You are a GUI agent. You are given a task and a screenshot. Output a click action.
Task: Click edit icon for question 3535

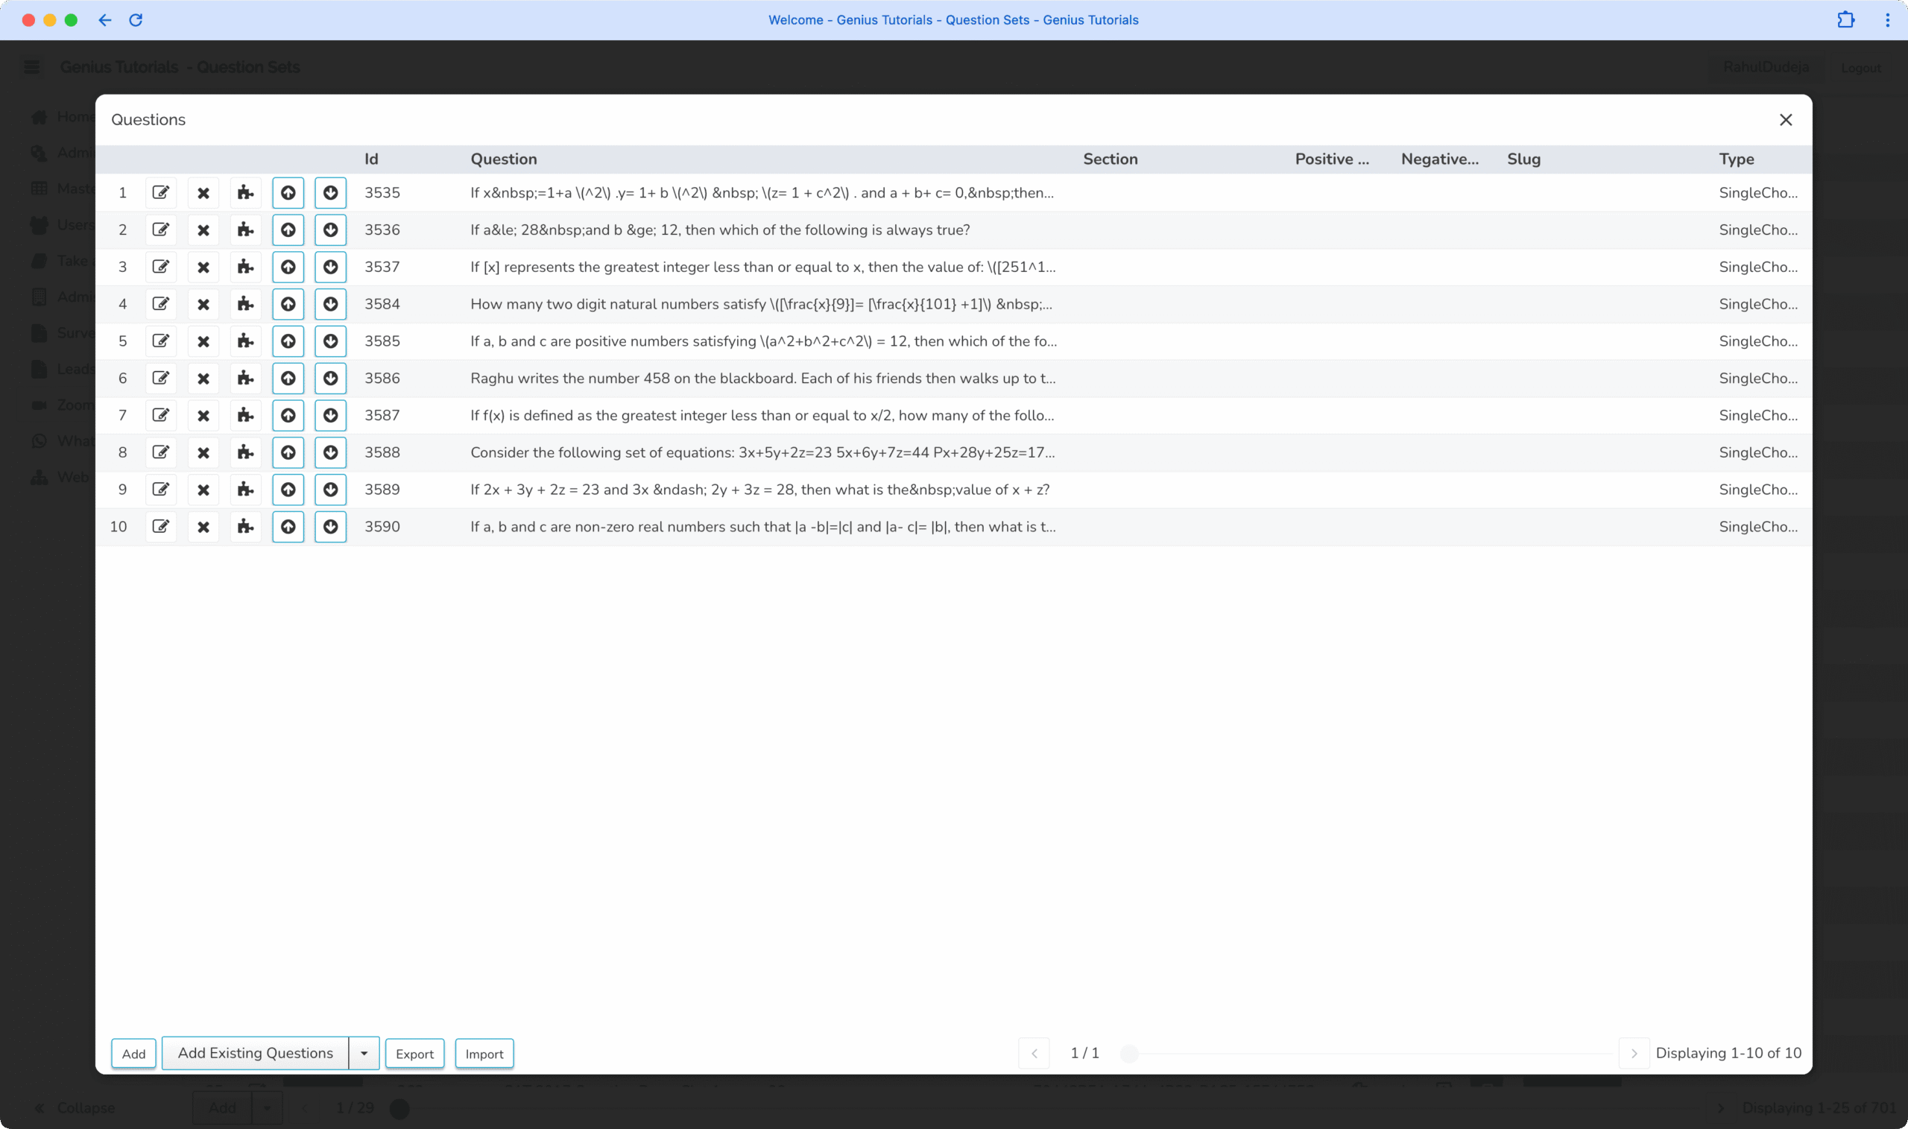coord(160,192)
